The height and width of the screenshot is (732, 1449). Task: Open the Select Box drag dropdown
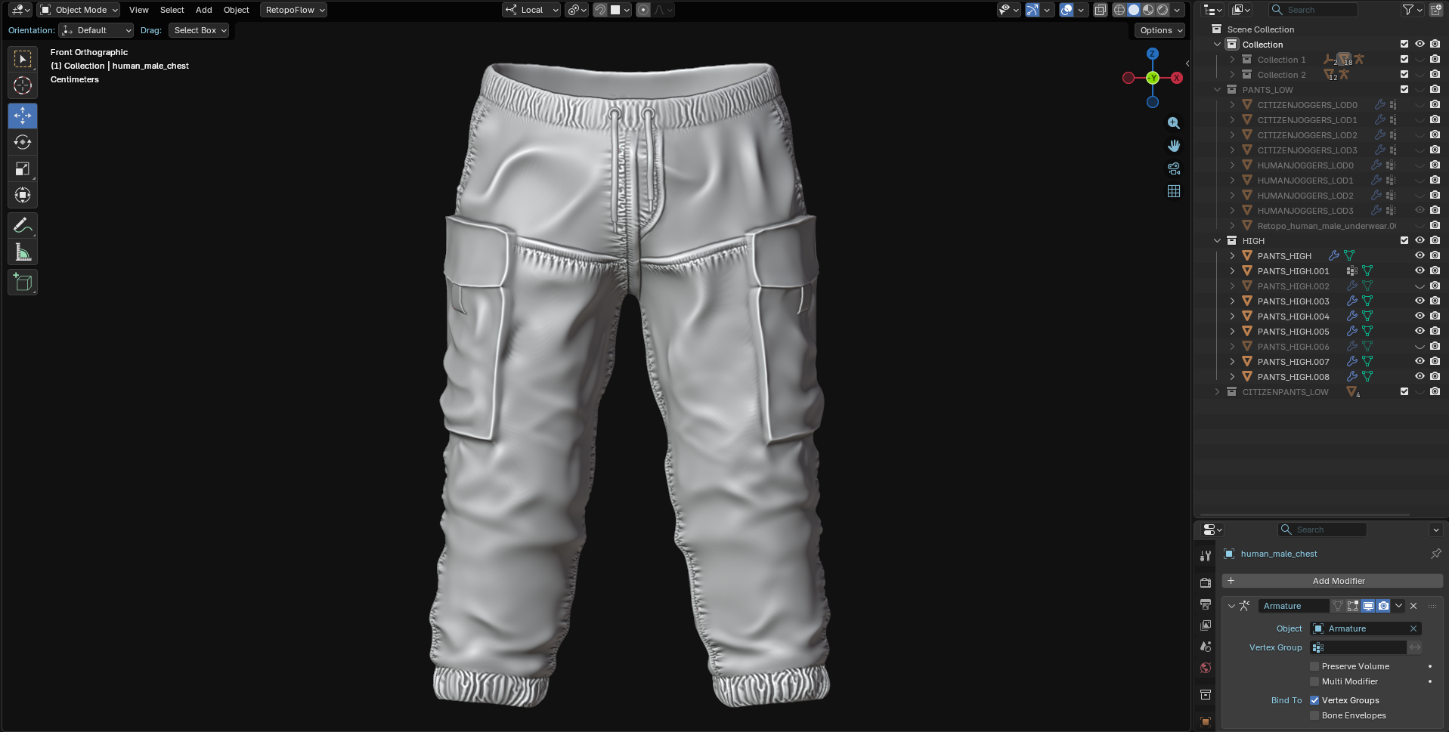tap(200, 30)
